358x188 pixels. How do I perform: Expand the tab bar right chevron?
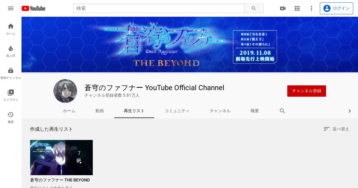pos(350,111)
